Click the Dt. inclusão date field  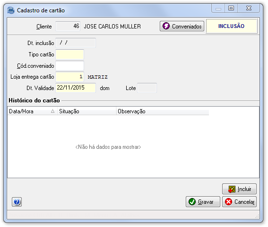click(76, 43)
